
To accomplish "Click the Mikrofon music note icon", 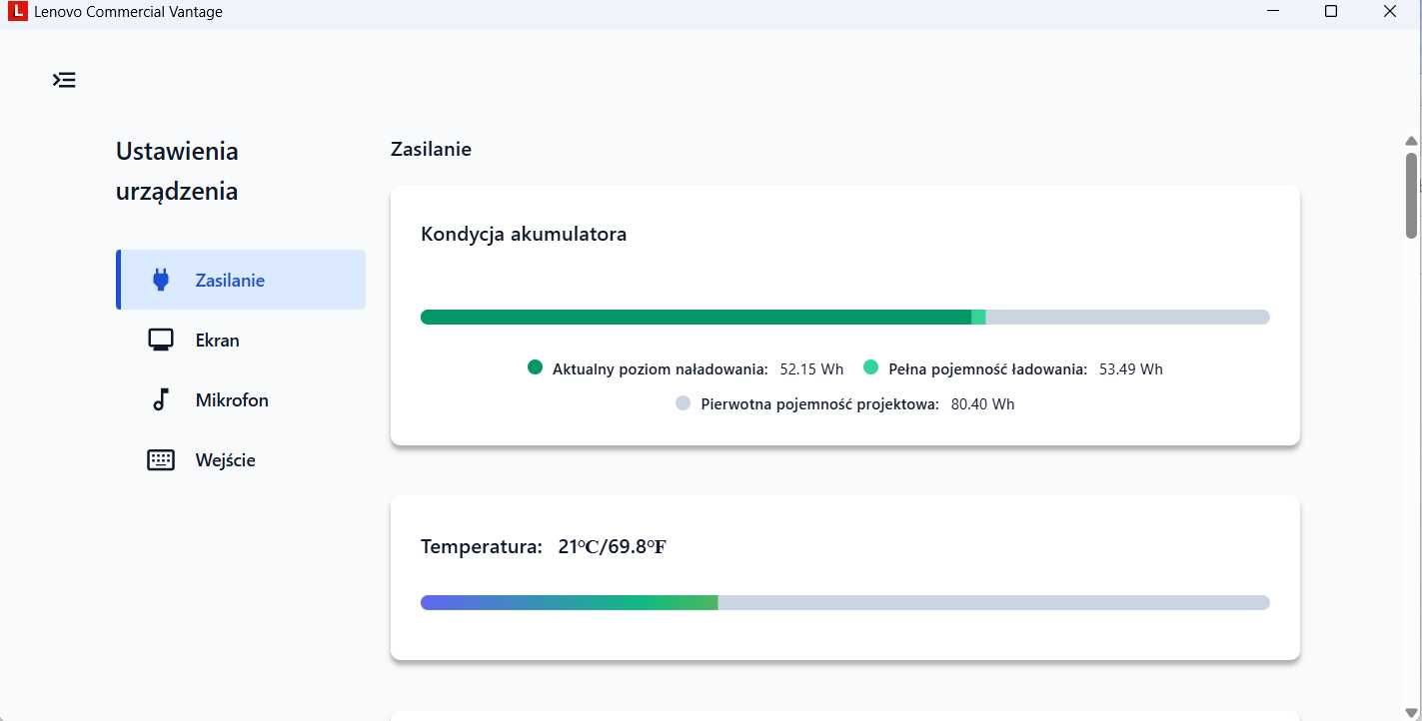I will tap(161, 399).
